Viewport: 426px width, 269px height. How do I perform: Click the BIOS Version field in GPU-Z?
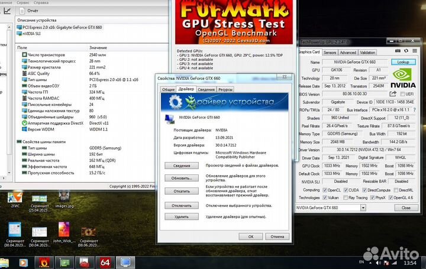coord(354,94)
